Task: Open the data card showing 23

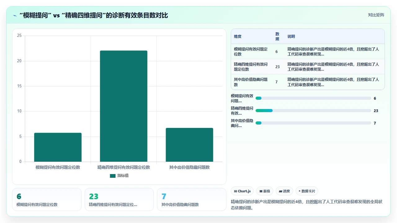Action: tap(119, 199)
